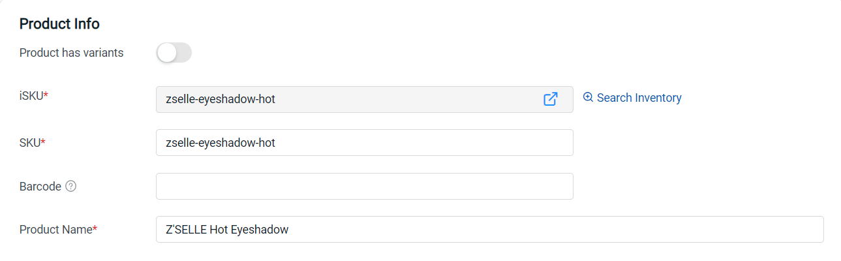Image resolution: width=841 pixels, height=261 pixels.
Task: Click the magnifier icon beside Search Inventory
Action: 588,98
